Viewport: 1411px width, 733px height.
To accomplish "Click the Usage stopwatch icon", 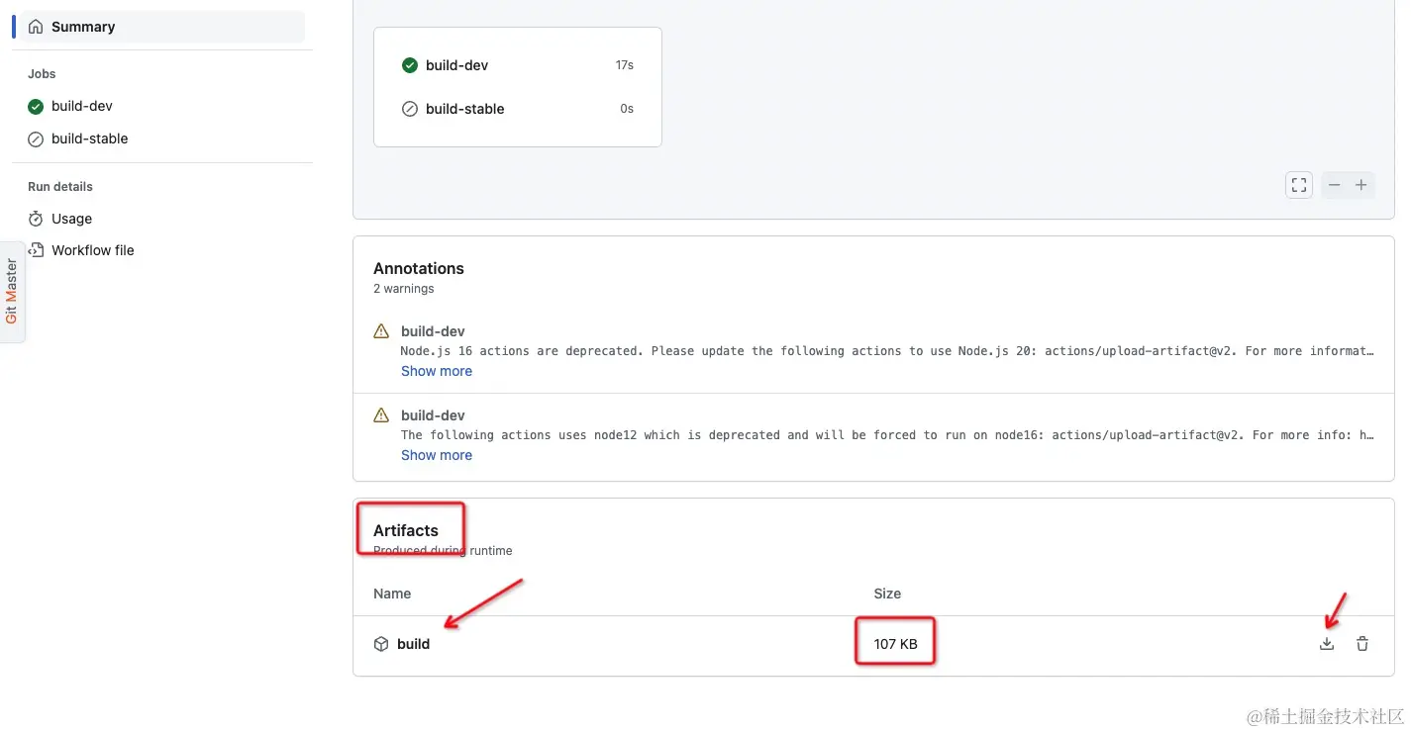I will pos(36,219).
